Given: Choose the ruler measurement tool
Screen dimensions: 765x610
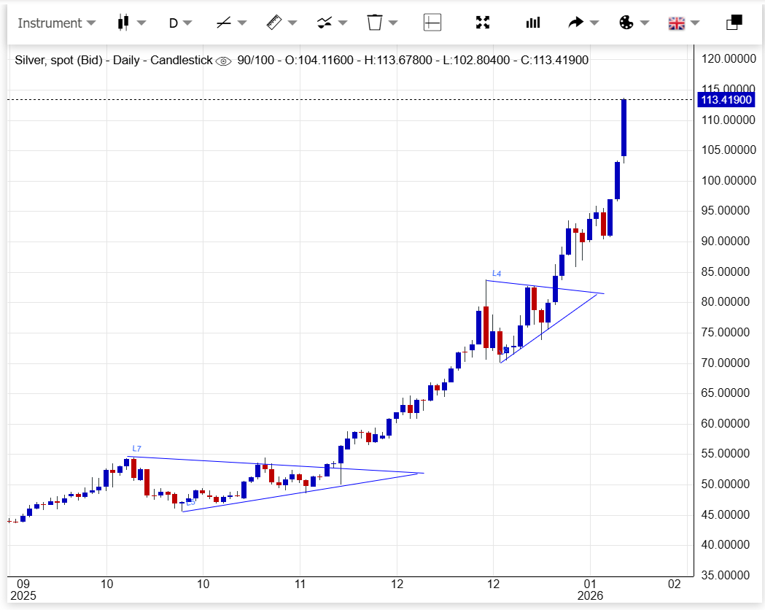Looking at the screenshot, I should tap(274, 23).
